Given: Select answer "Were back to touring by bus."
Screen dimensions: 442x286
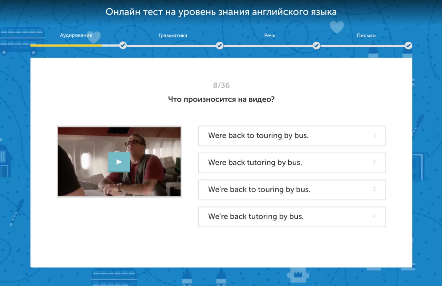Looking at the screenshot, I should pos(292,136).
